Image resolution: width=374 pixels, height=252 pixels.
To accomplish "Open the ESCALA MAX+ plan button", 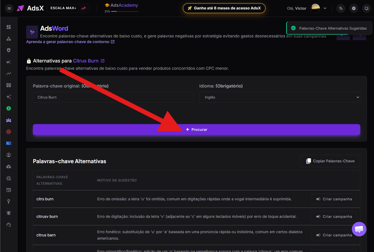I will click(68, 8).
